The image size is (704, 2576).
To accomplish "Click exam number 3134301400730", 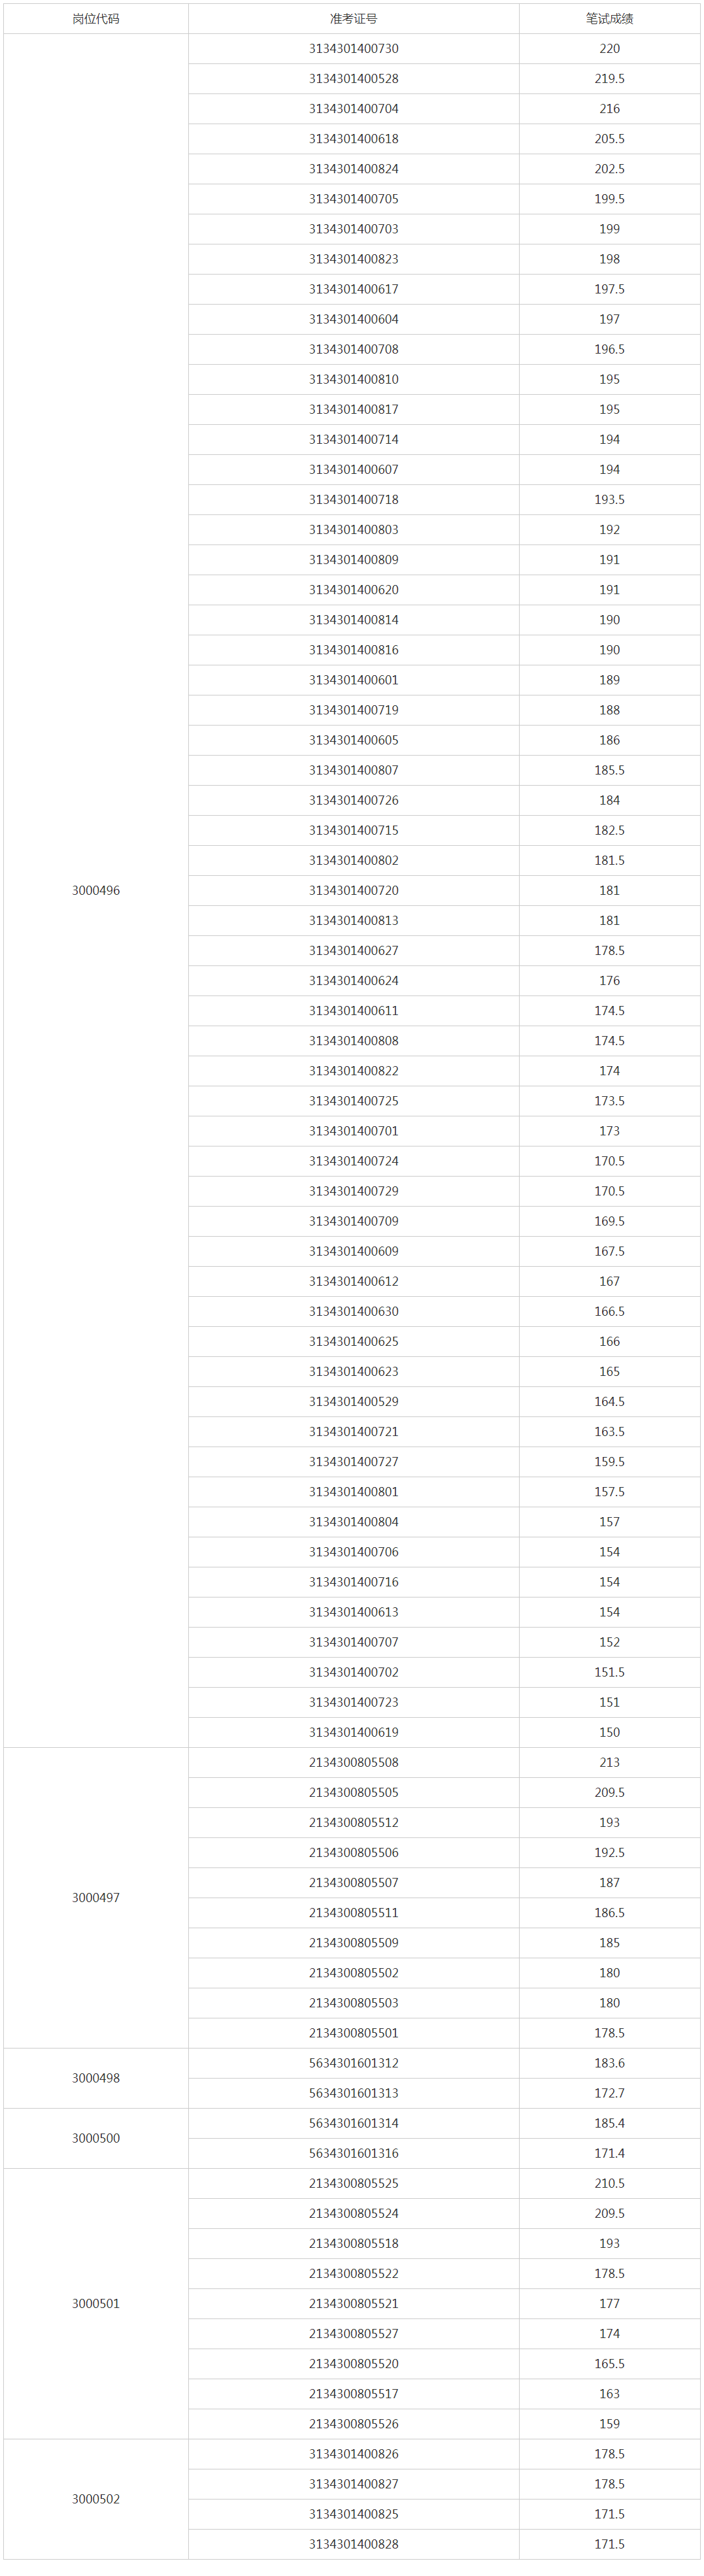I will pos(354,49).
